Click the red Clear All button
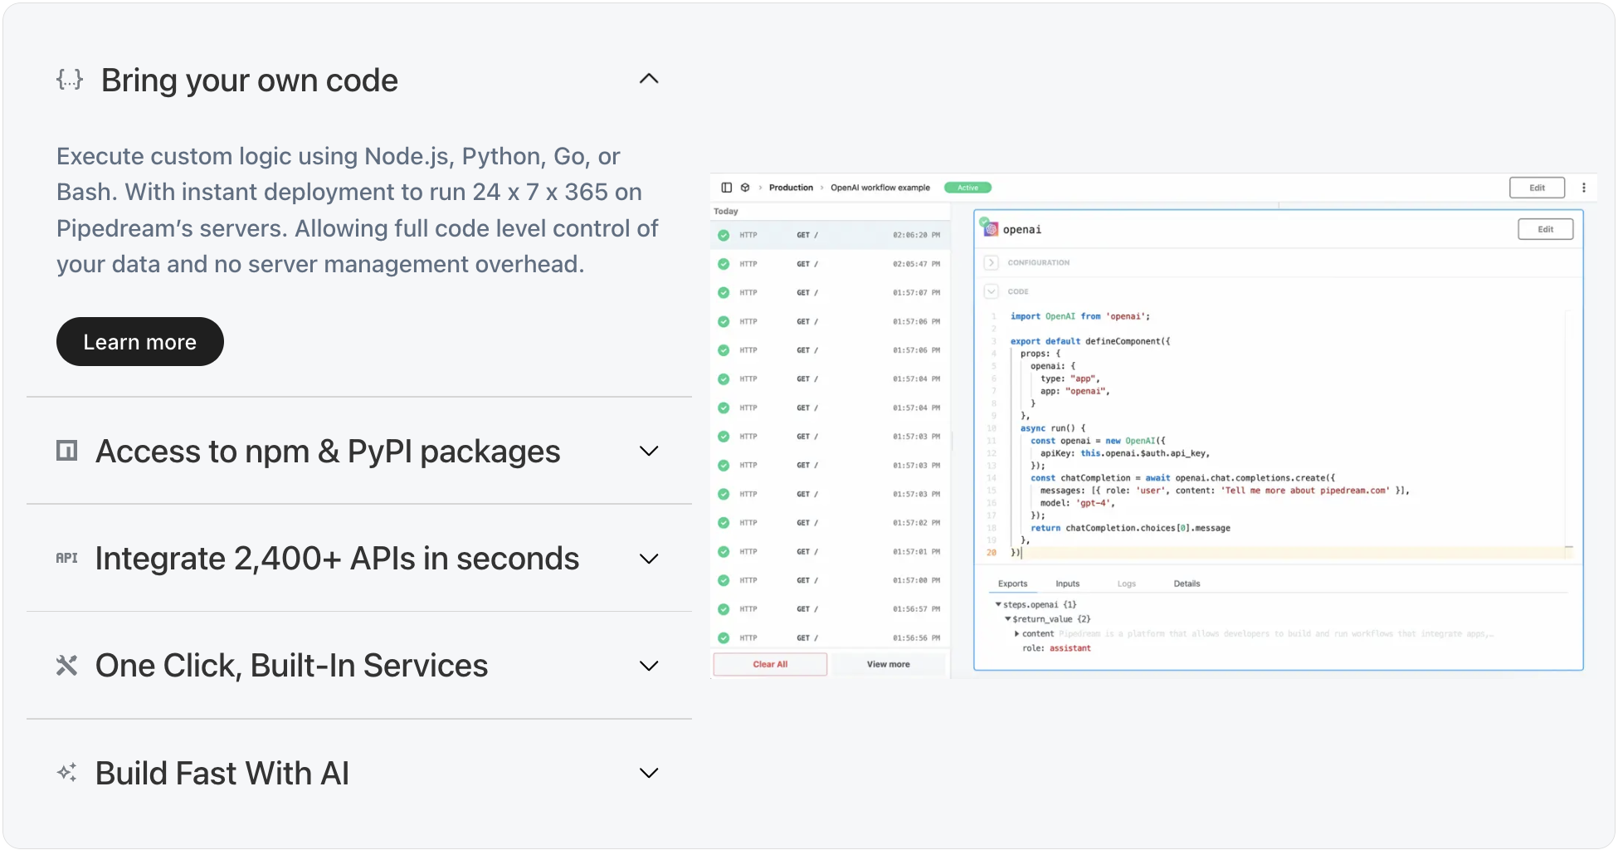 click(x=770, y=664)
